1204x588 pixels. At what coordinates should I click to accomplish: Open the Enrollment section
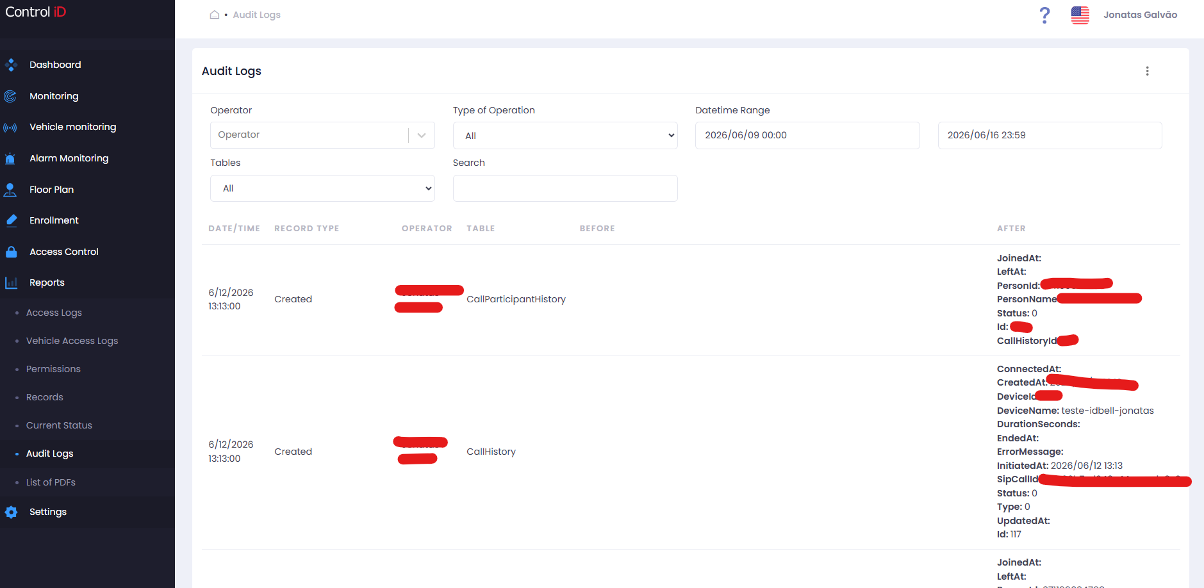coord(54,220)
